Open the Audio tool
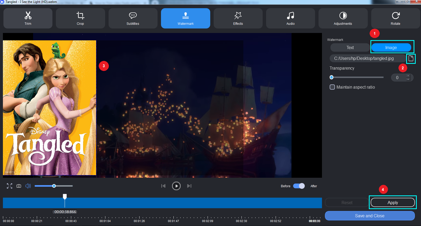421x226 pixels. (290, 18)
